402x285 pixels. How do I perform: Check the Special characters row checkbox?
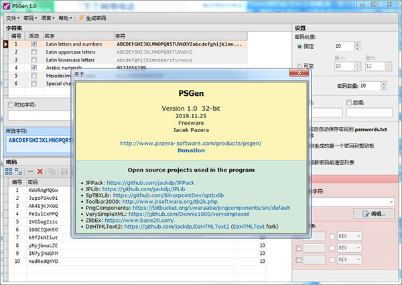pos(33,83)
